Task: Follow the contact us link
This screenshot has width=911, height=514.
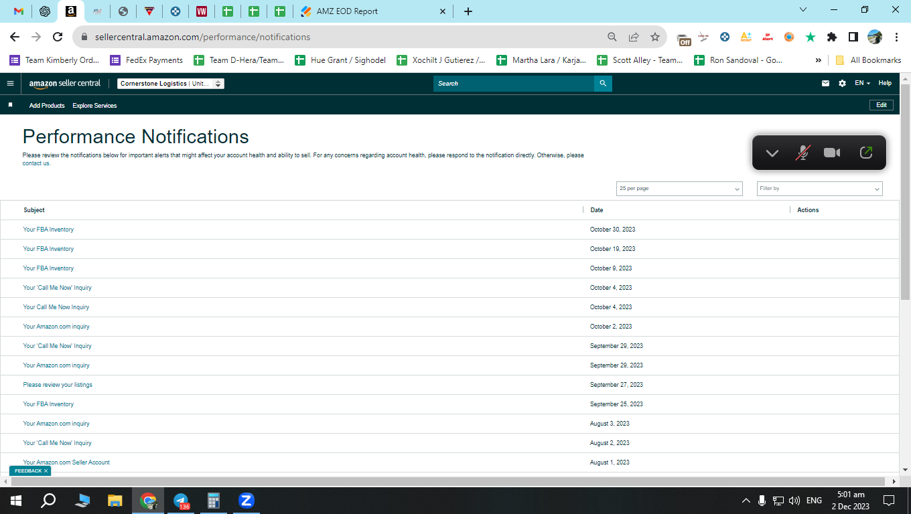Action: 36,163
